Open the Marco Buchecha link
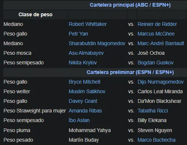The width and height of the screenshot is (187, 145). pos(157,140)
